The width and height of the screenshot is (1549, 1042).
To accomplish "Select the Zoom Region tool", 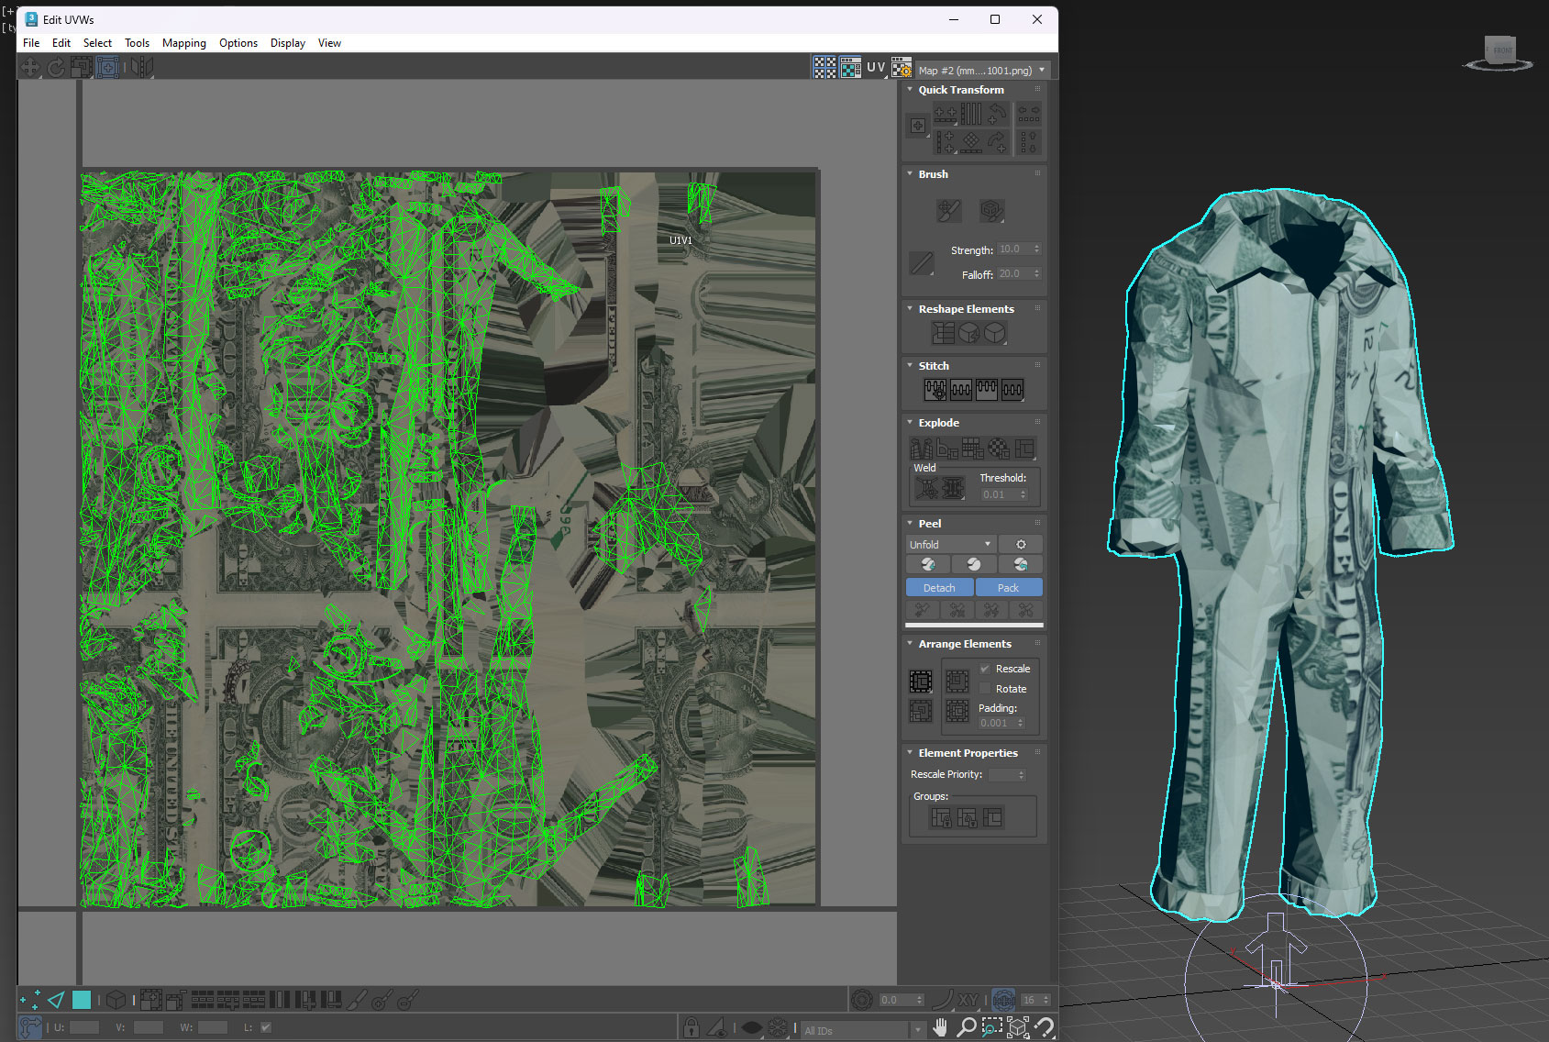I will [991, 1027].
